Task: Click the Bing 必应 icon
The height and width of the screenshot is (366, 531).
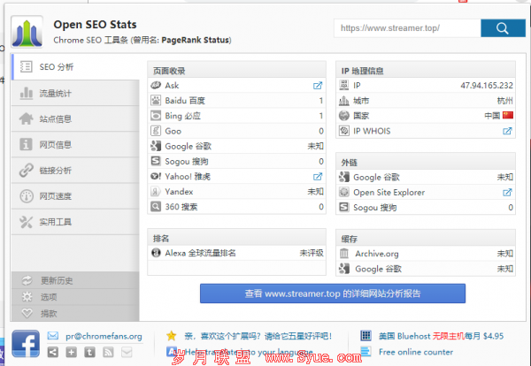Action: point(156,116)
